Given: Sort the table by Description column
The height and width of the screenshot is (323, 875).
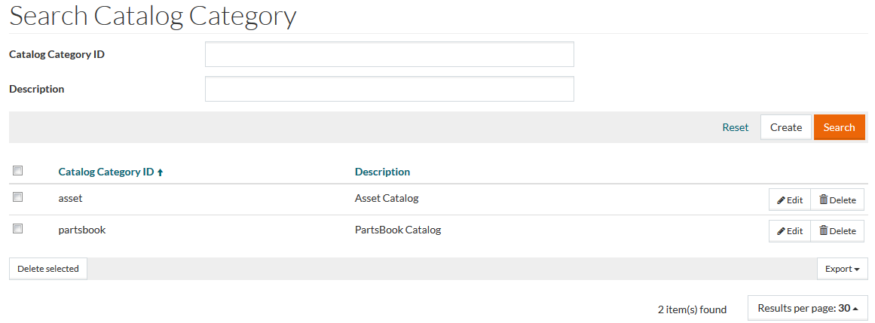Looking at the screenshot, I should pyautogui.click(x=382, y=172).
